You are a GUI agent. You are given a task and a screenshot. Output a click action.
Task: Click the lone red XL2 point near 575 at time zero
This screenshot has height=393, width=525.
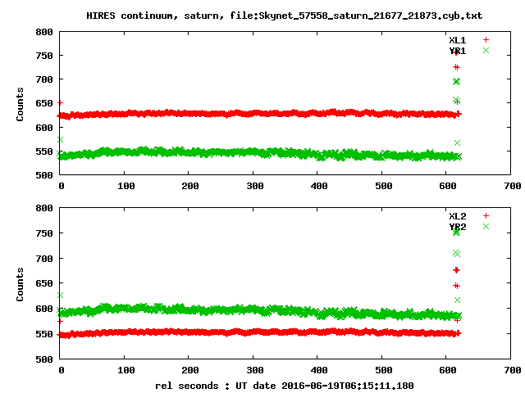[x=60, y=321]
